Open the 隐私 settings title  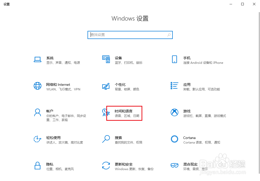[50, 164]
